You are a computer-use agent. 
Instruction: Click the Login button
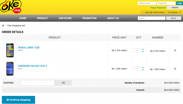[179, 3]
